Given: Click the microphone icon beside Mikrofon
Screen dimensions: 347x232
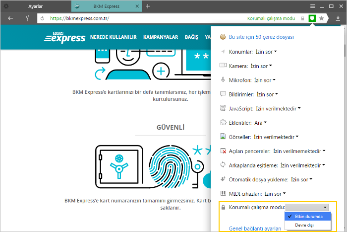Looking at the screenshot, I should click(223, 79).
